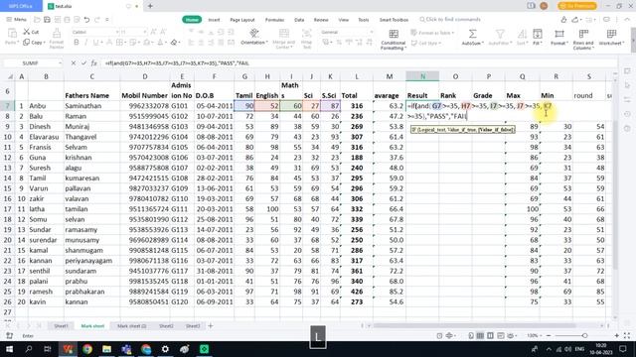Image resolution: width=636 pixels, height=357 pixels.
Task: Switch to the Formulas ribbon tab
Action: (x=274, y=20)
